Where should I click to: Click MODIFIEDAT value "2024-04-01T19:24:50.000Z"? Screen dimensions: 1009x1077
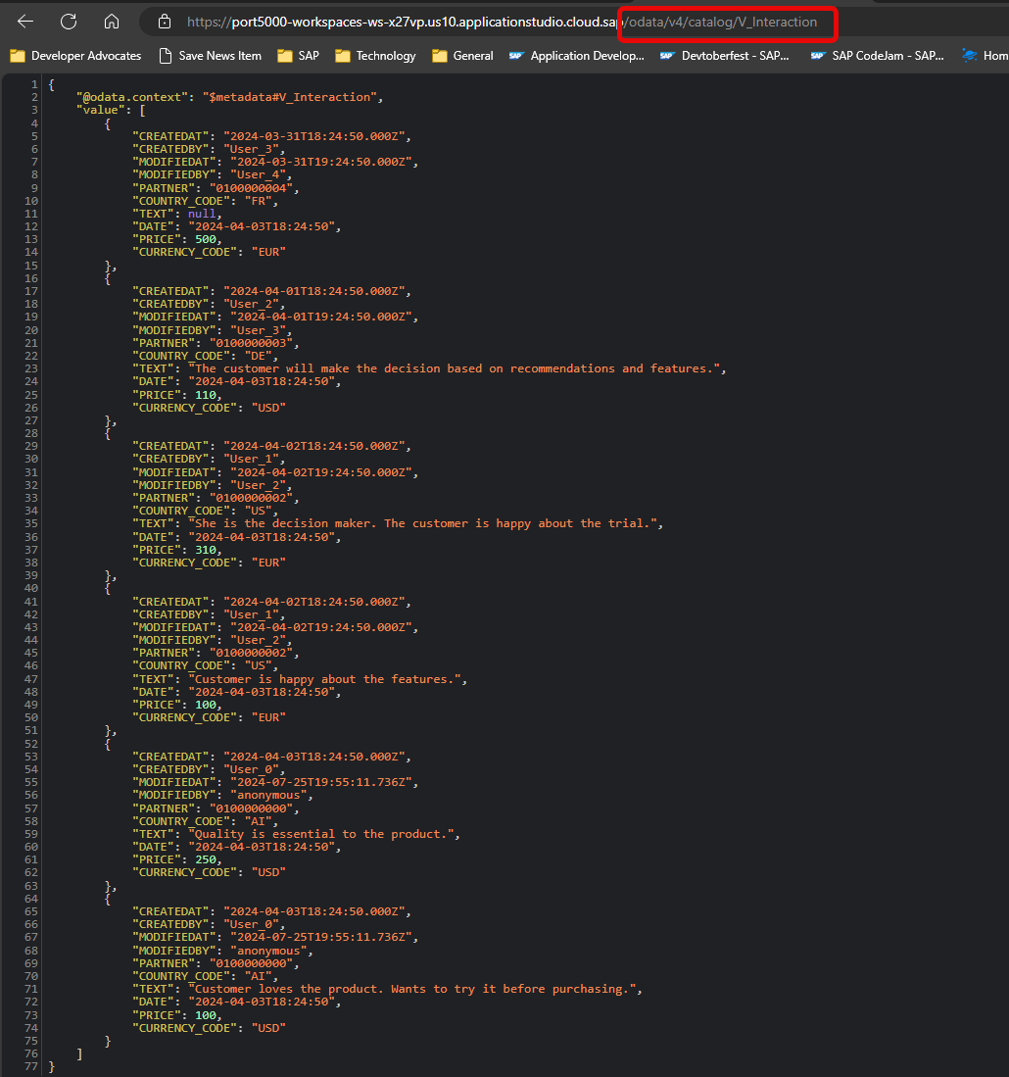pyautogui.click(x=321, y=318)
